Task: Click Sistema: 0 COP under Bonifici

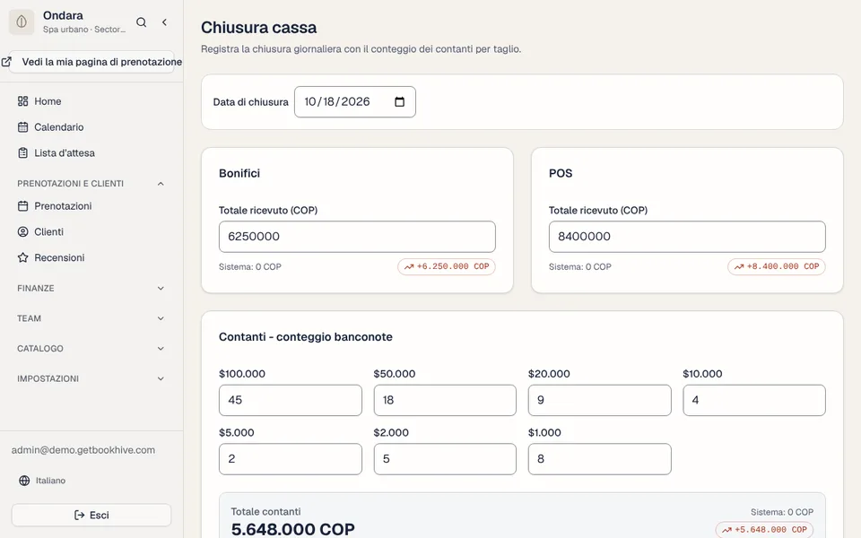Action: click(250, 267)
